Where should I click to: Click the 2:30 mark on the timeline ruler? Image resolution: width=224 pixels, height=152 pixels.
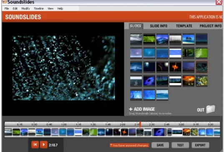[x=152, y=124]
